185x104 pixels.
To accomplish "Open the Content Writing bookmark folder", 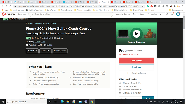I will click(x=136, y=10).
